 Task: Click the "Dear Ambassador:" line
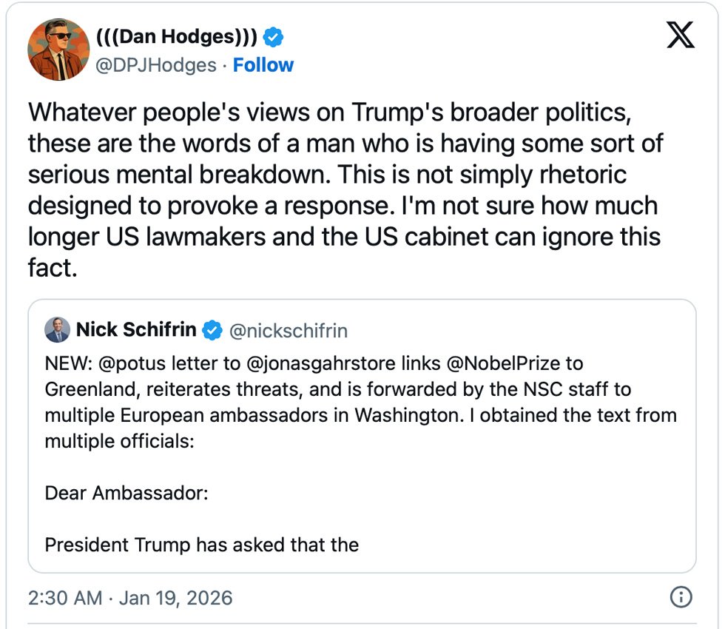tap(127, 493)
